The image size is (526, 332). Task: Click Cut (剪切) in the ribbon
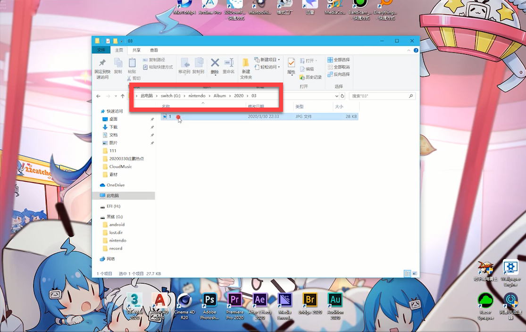tap(134, 78)
